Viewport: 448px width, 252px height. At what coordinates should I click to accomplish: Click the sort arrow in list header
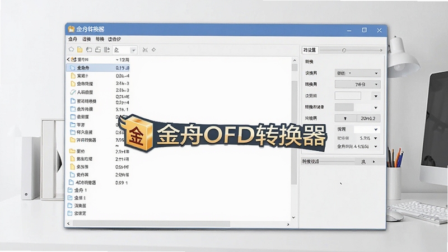(117, 60)
